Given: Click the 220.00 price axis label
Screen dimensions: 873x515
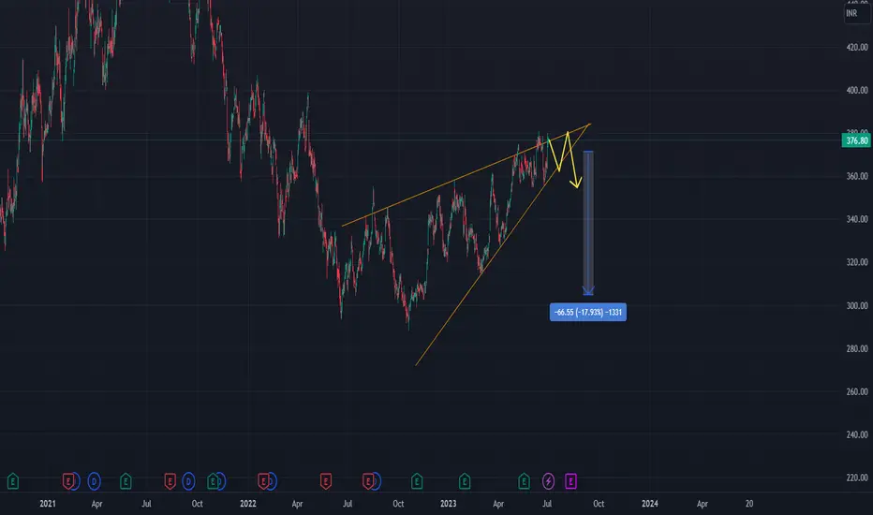Looking at the screenshot, I should pyautogui.click(x=857, y=478).
